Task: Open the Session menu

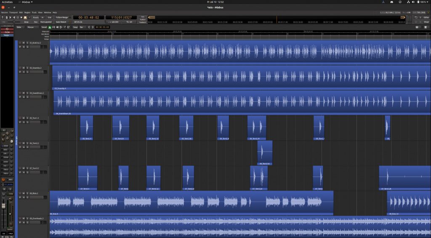Action: tap(4, 12)
